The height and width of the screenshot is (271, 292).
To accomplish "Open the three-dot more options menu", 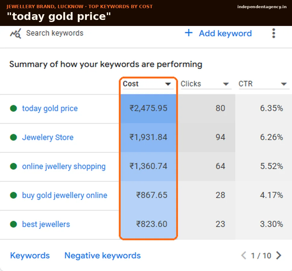I will click(x=274, y=33).
